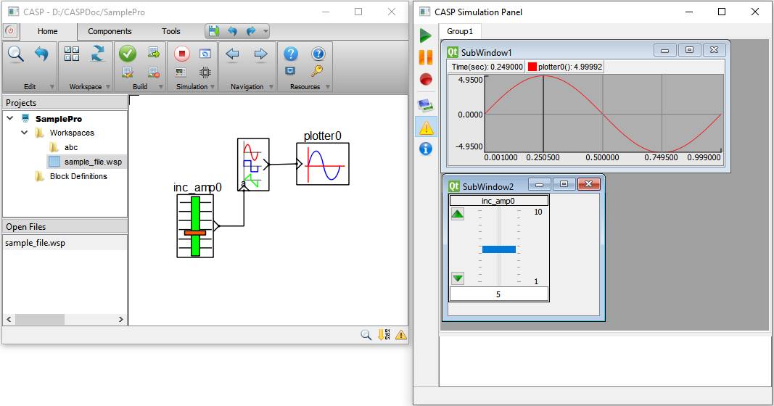The width and height of the screenshot is (774, 406).
Task: Navigate back with the left arrow icon
Action: point(232,54)
